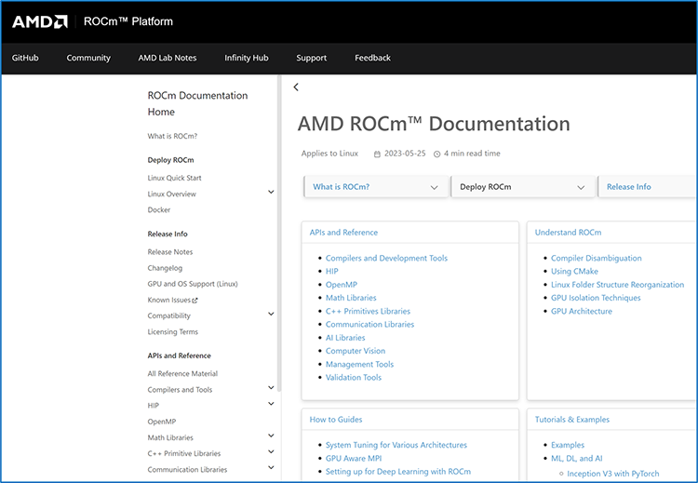Open Compilers and Development Tools link
Viewport: 698px width, 483px height.
(x=386, y=258)
